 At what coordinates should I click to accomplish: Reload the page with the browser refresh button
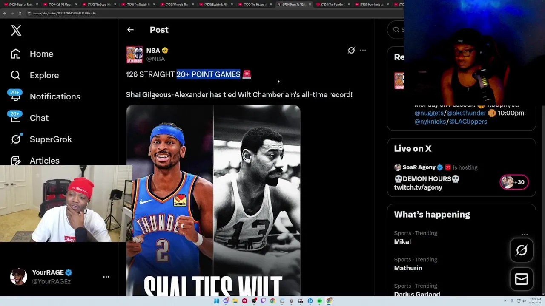point(20,13)
